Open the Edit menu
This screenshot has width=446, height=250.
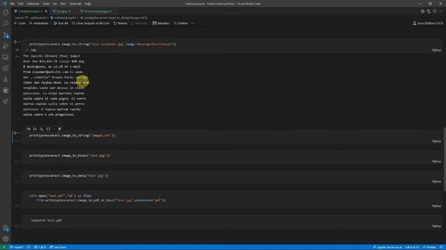(x=21, y=3)
